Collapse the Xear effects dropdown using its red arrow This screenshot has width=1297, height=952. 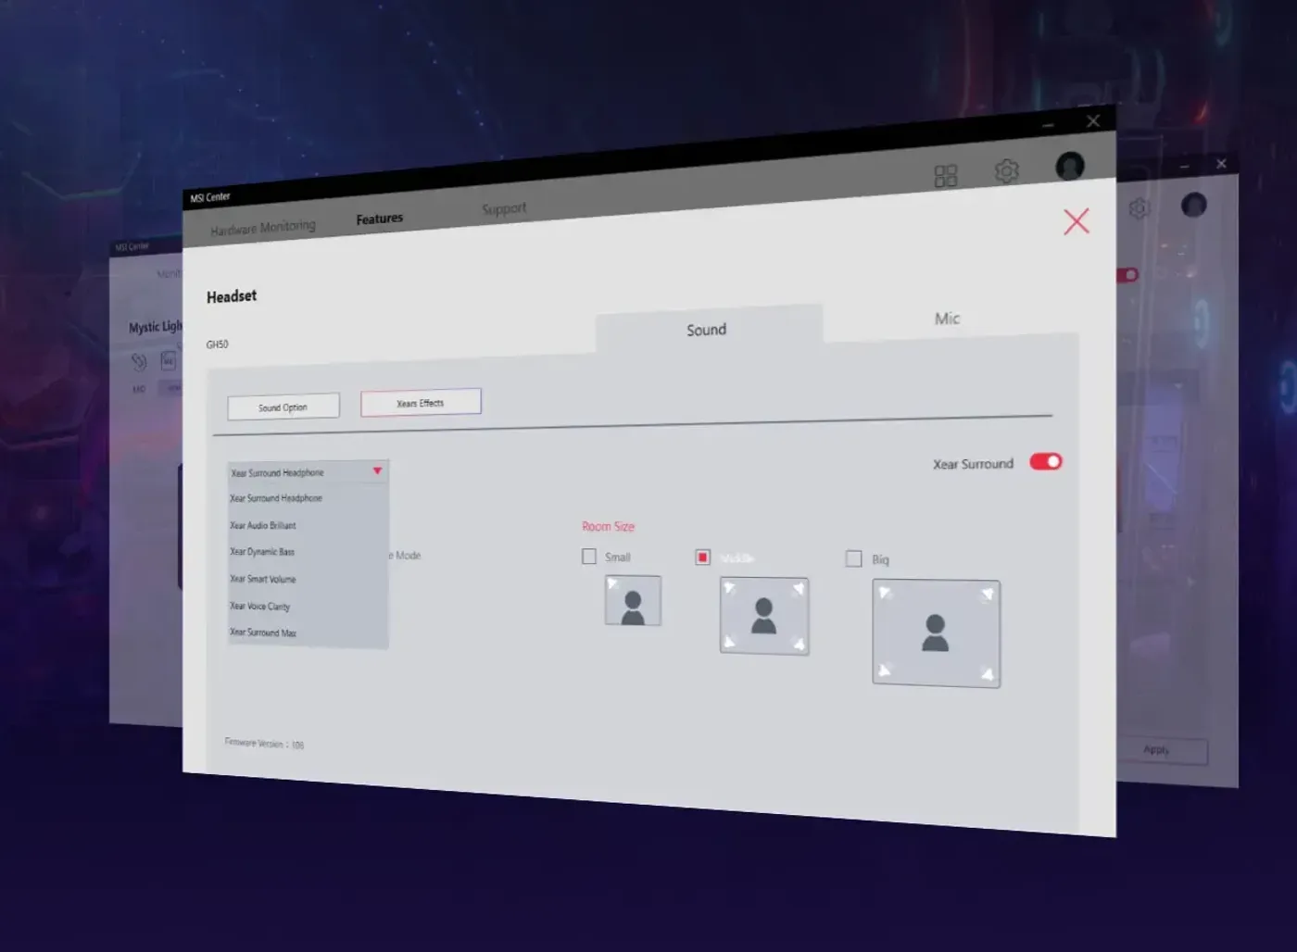point(377,470)
